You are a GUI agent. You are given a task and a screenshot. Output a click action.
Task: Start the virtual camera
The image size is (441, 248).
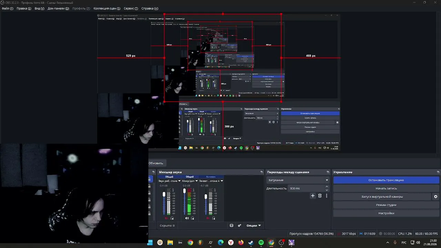[382, 197]
